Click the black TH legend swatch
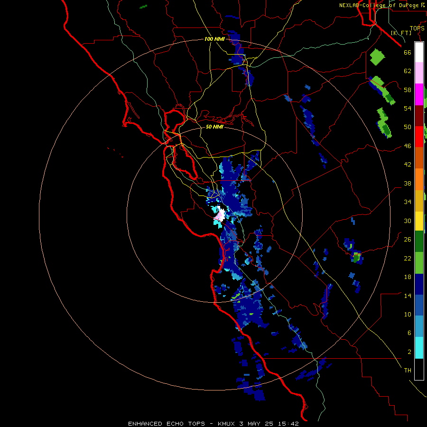Screen dimensions: 427x427 [419, 369]
